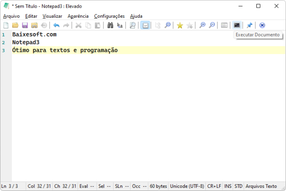The image size is (286, 191).
Task: Toggle 'INS' insert mode in status bar
Action: [x=228, y=186]
